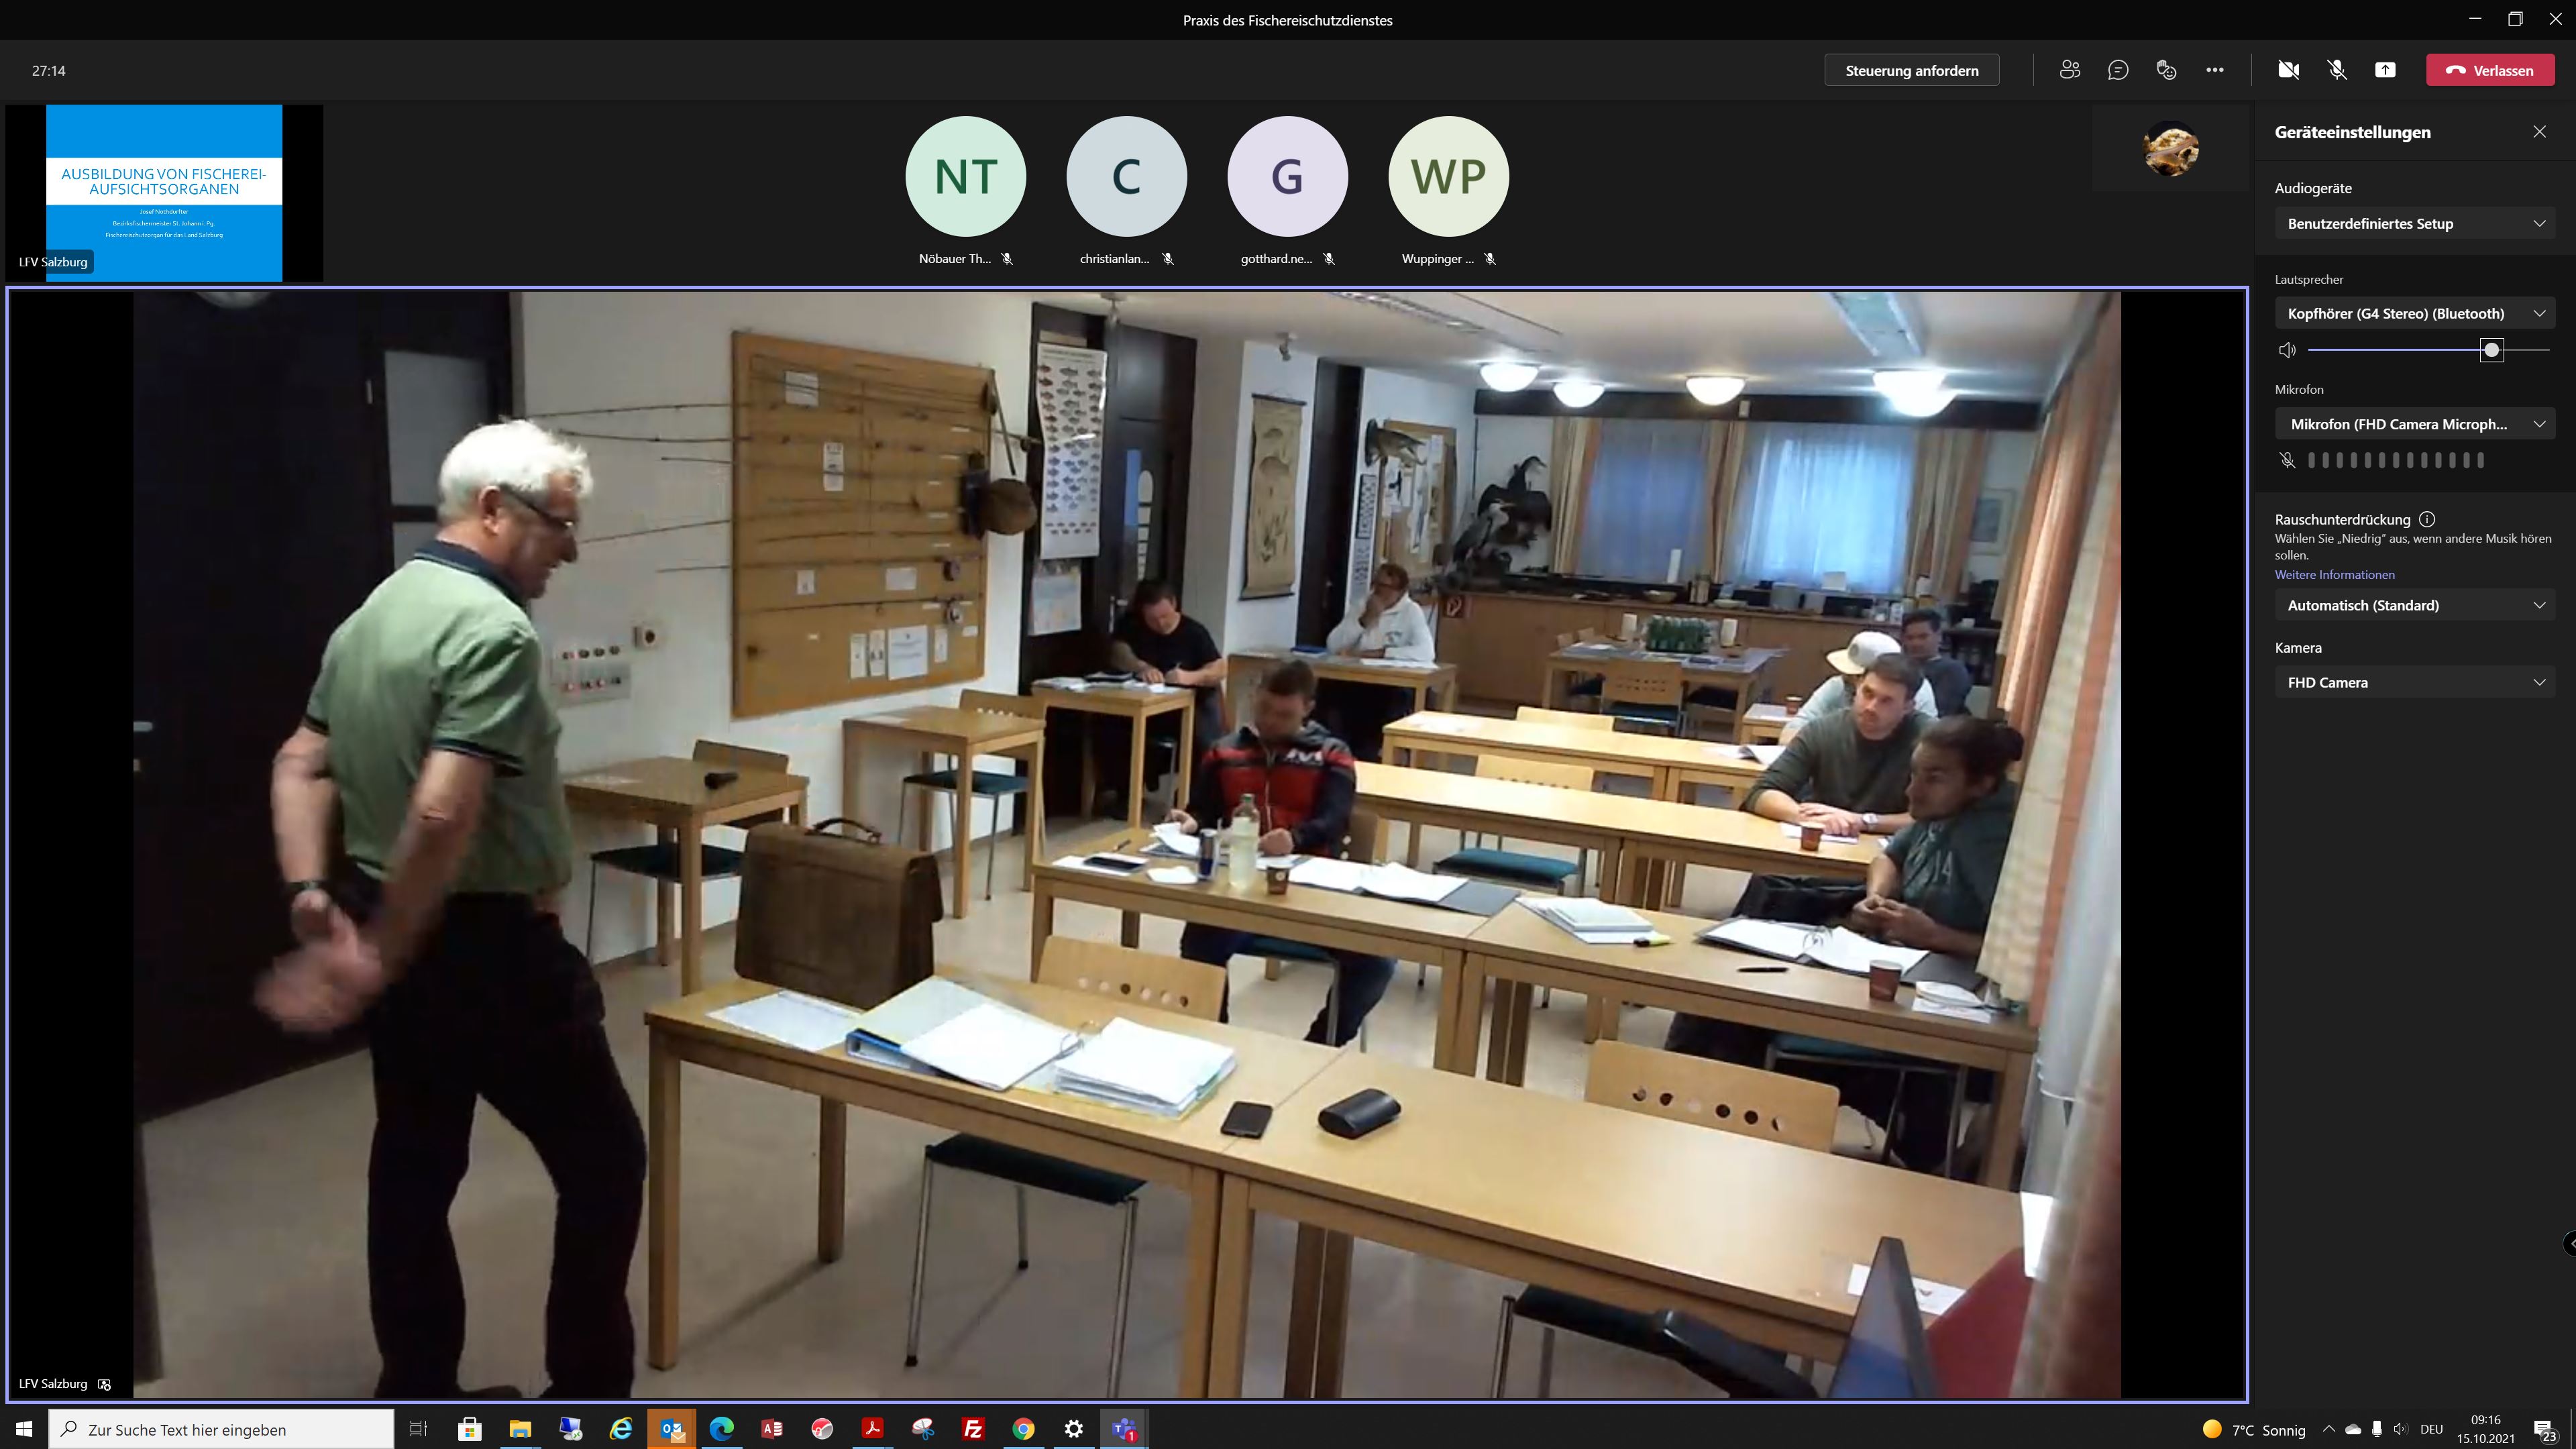This screenshot has width=2576, height=1449.
Task: Click the share content tray icon
Action: tap(2385, 70)
